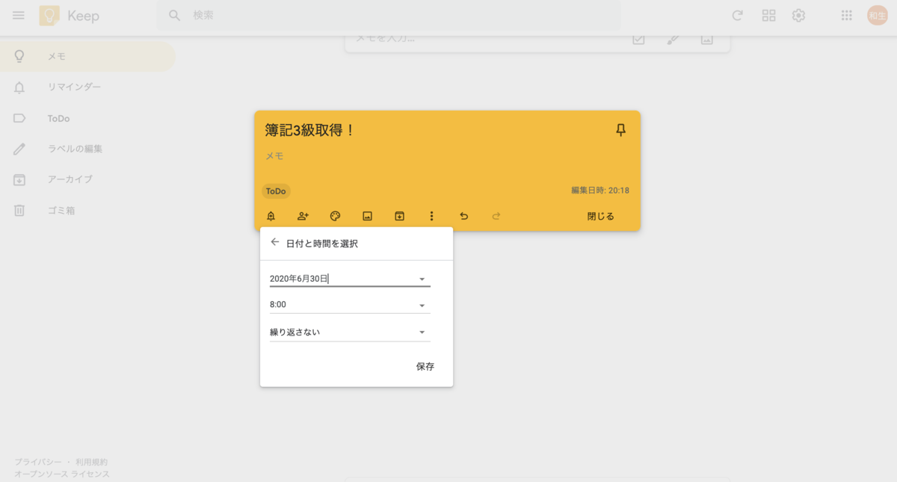Click the reminder bell icon on note
The image size is (897, 482).
click(x=271, y=216)
